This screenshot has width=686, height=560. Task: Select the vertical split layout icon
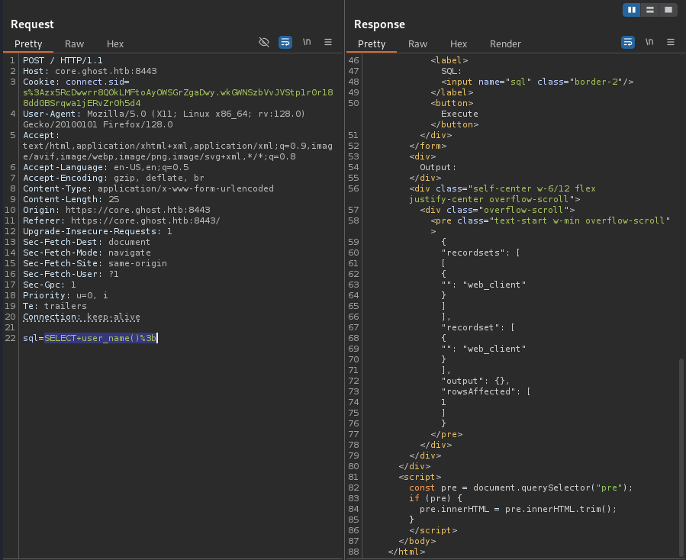point(631,10)
